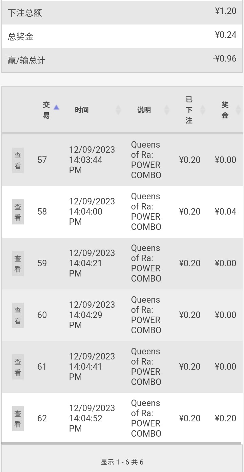Image resolution: width=244 pixels, height=472 pixels.
Task: Open the view button for transaction 61
Action: coord(18,367)
